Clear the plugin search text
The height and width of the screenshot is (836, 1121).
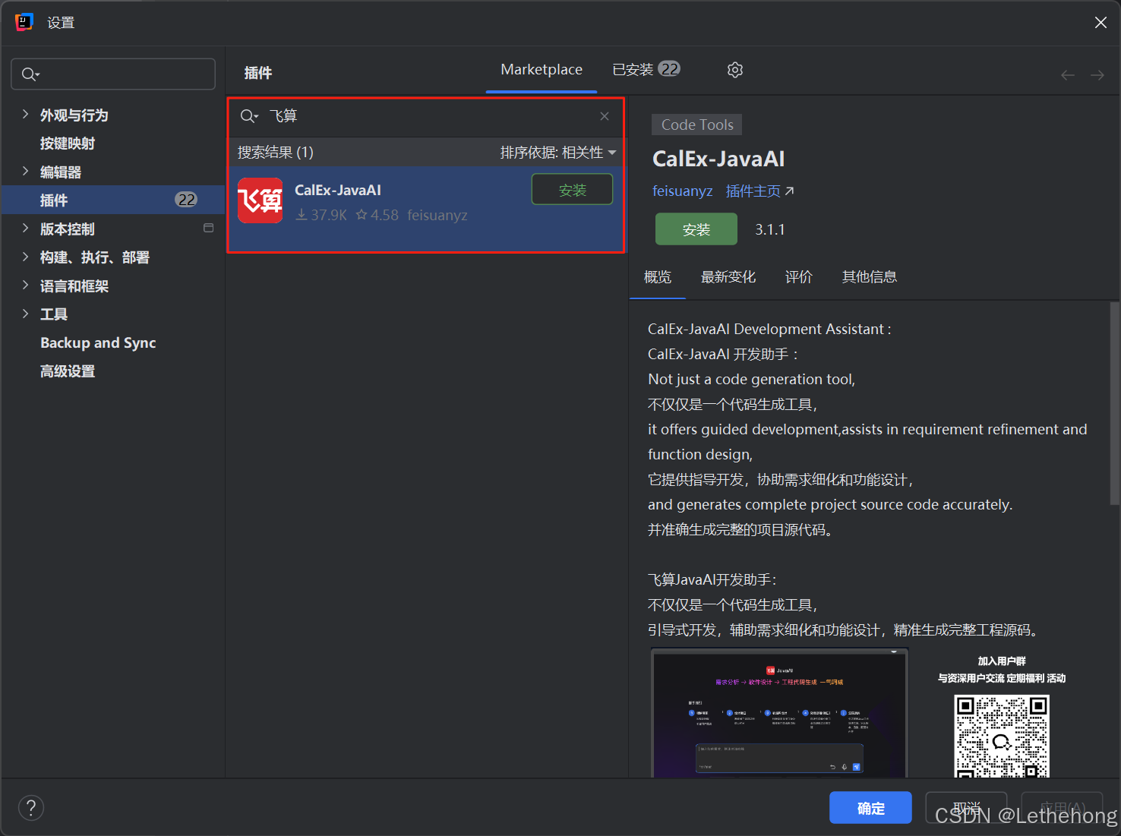[x=605, y=116]
